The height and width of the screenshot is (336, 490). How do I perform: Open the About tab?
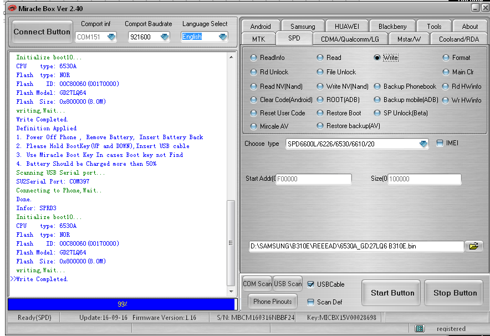tap(469, 26)
